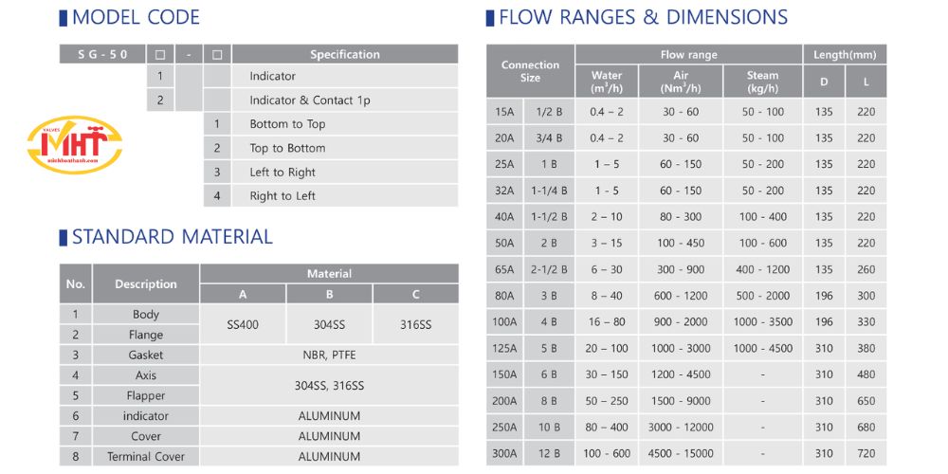Select the 100A connection size row
The image size is (948, 474).
click(686, 322)
